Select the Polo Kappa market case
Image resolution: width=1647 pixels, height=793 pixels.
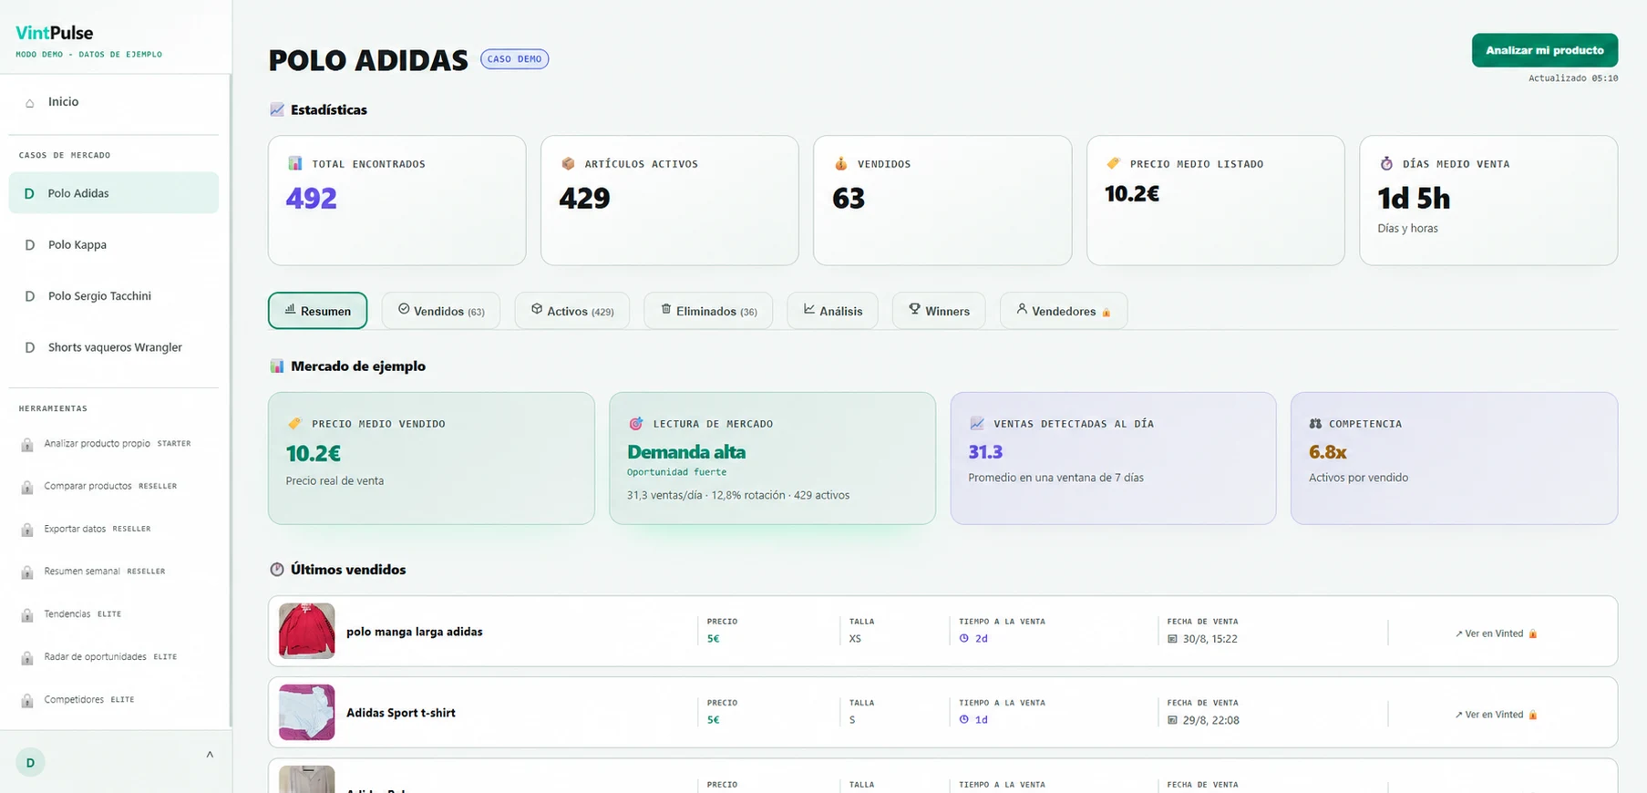point(114,244)
